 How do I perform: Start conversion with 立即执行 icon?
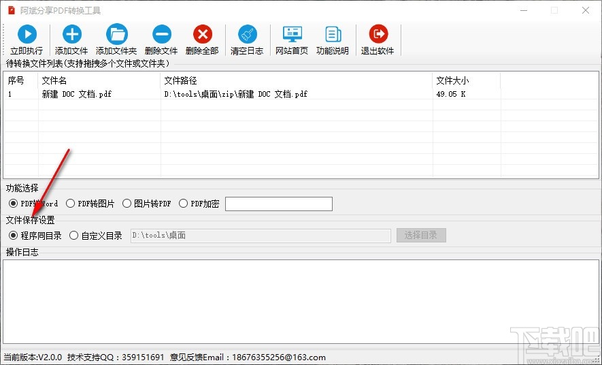point(27,34)
